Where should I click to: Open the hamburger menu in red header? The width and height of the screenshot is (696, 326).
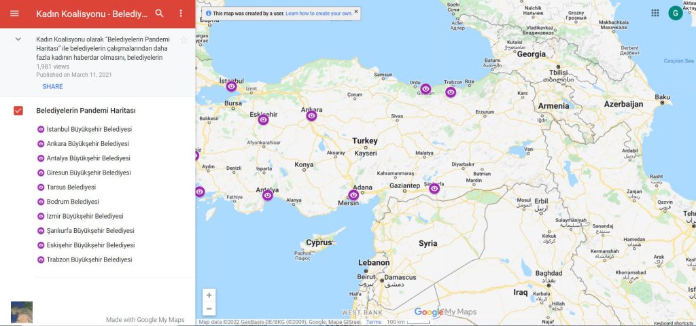point(14,14)
